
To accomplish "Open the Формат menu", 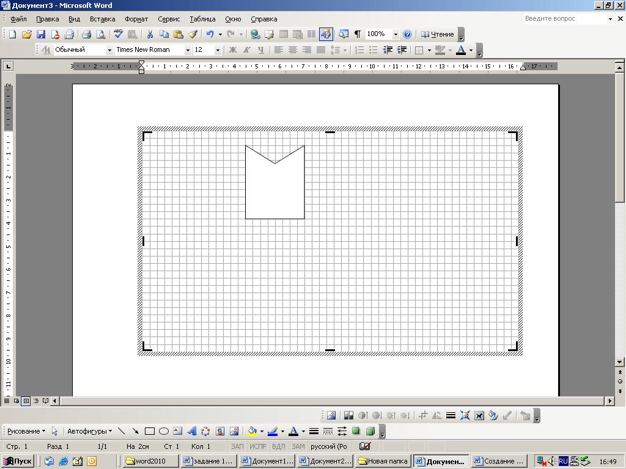I will [136, 19].
